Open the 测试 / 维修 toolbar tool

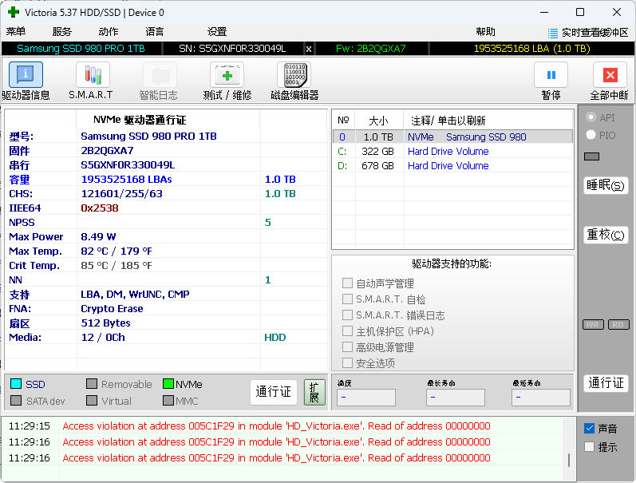tap(227, 75)
